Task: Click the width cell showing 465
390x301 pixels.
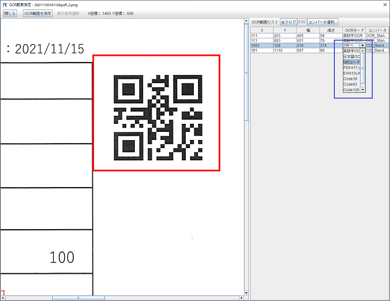Action: (308, 35)
